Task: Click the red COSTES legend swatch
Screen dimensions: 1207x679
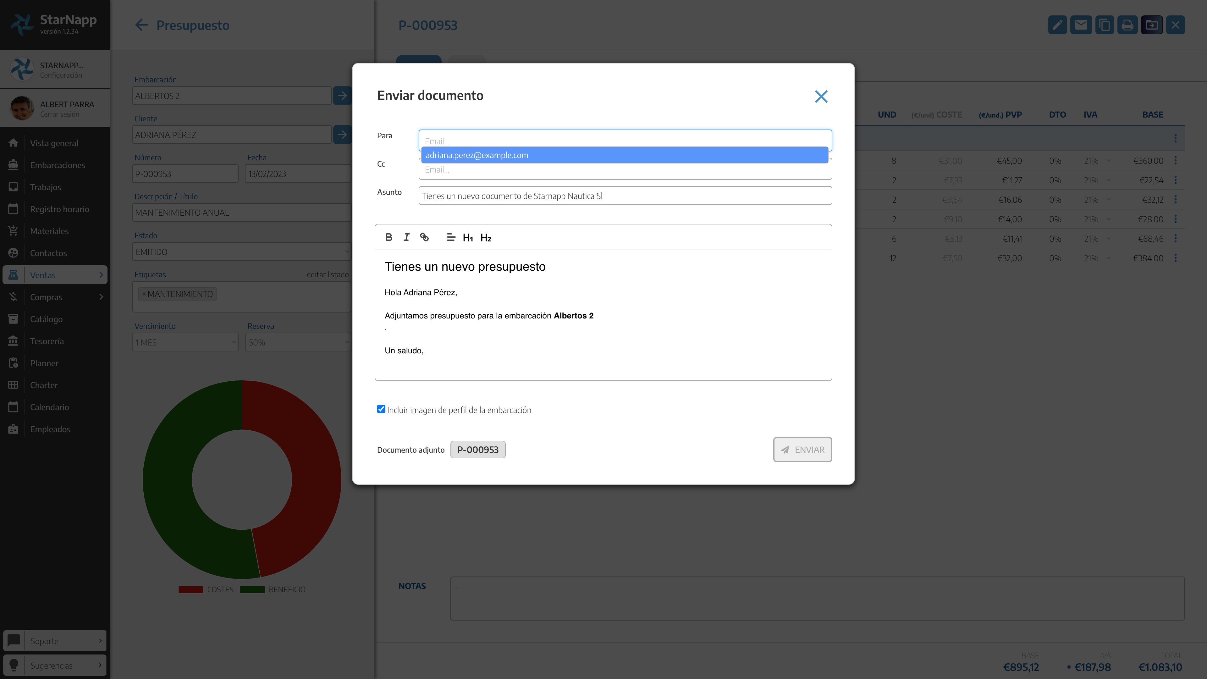Action: click(191, 589)
